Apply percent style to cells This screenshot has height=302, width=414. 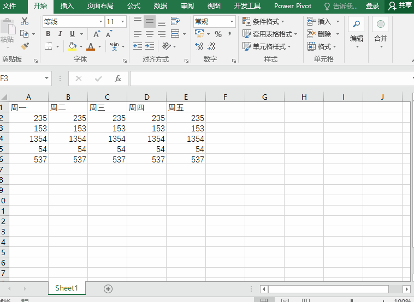point(218,34)
